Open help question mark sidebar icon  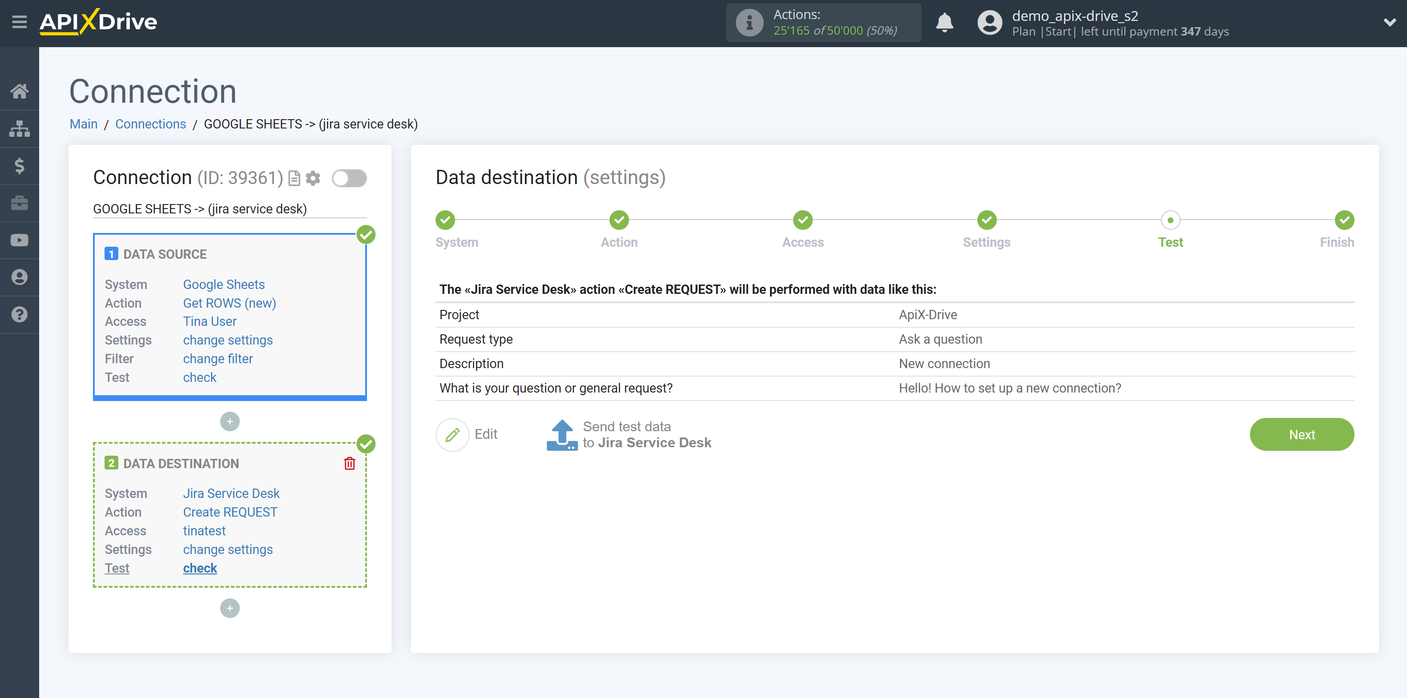pos(19,314)
